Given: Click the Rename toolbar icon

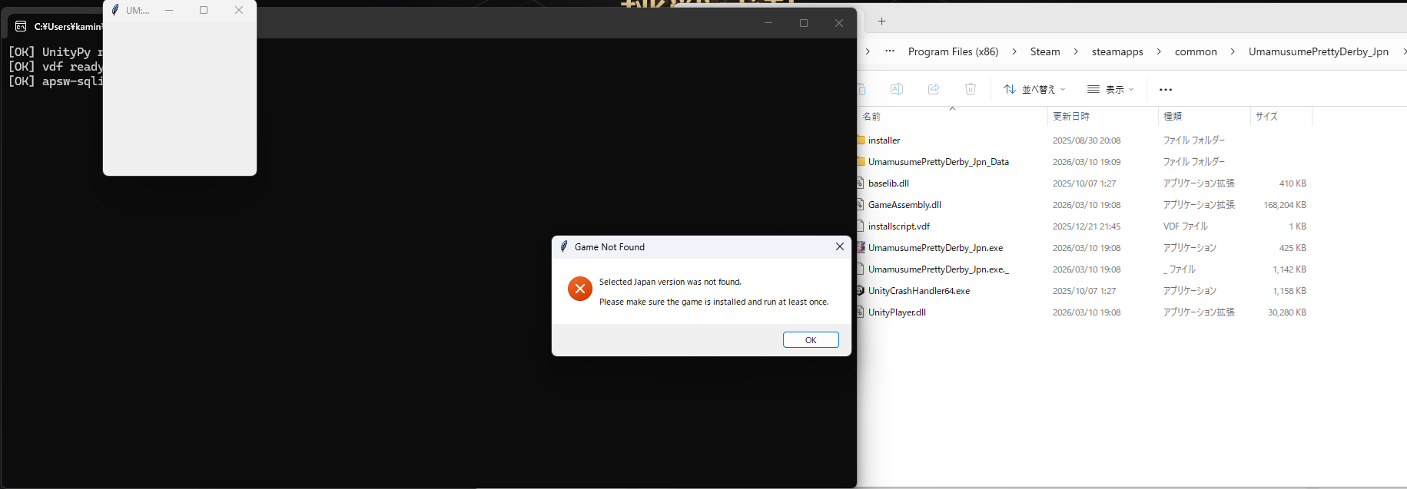Looking at the screenshot, I should point(896,89).
